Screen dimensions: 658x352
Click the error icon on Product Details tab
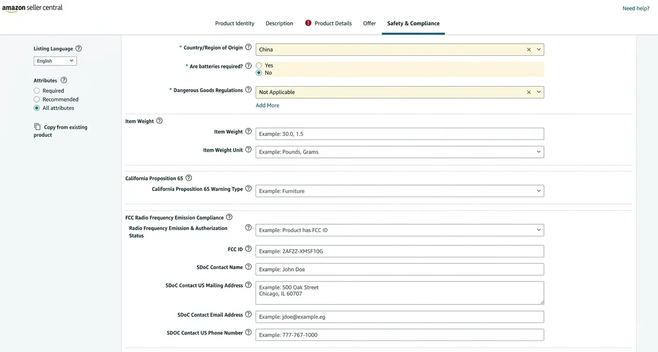(309, 23)
